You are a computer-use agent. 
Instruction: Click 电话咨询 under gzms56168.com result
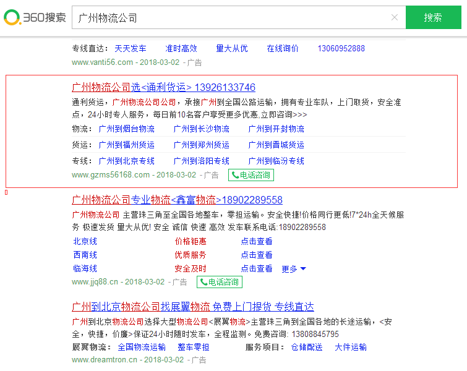(251, 175)
